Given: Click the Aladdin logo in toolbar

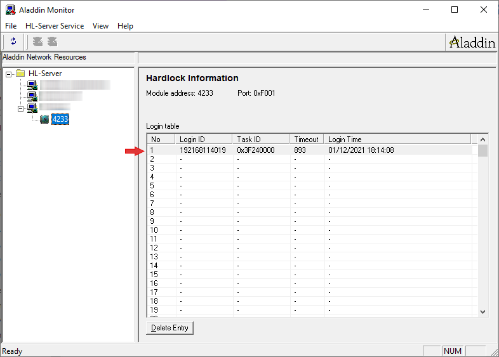Looking at the screenshot, I should point(472,42).
